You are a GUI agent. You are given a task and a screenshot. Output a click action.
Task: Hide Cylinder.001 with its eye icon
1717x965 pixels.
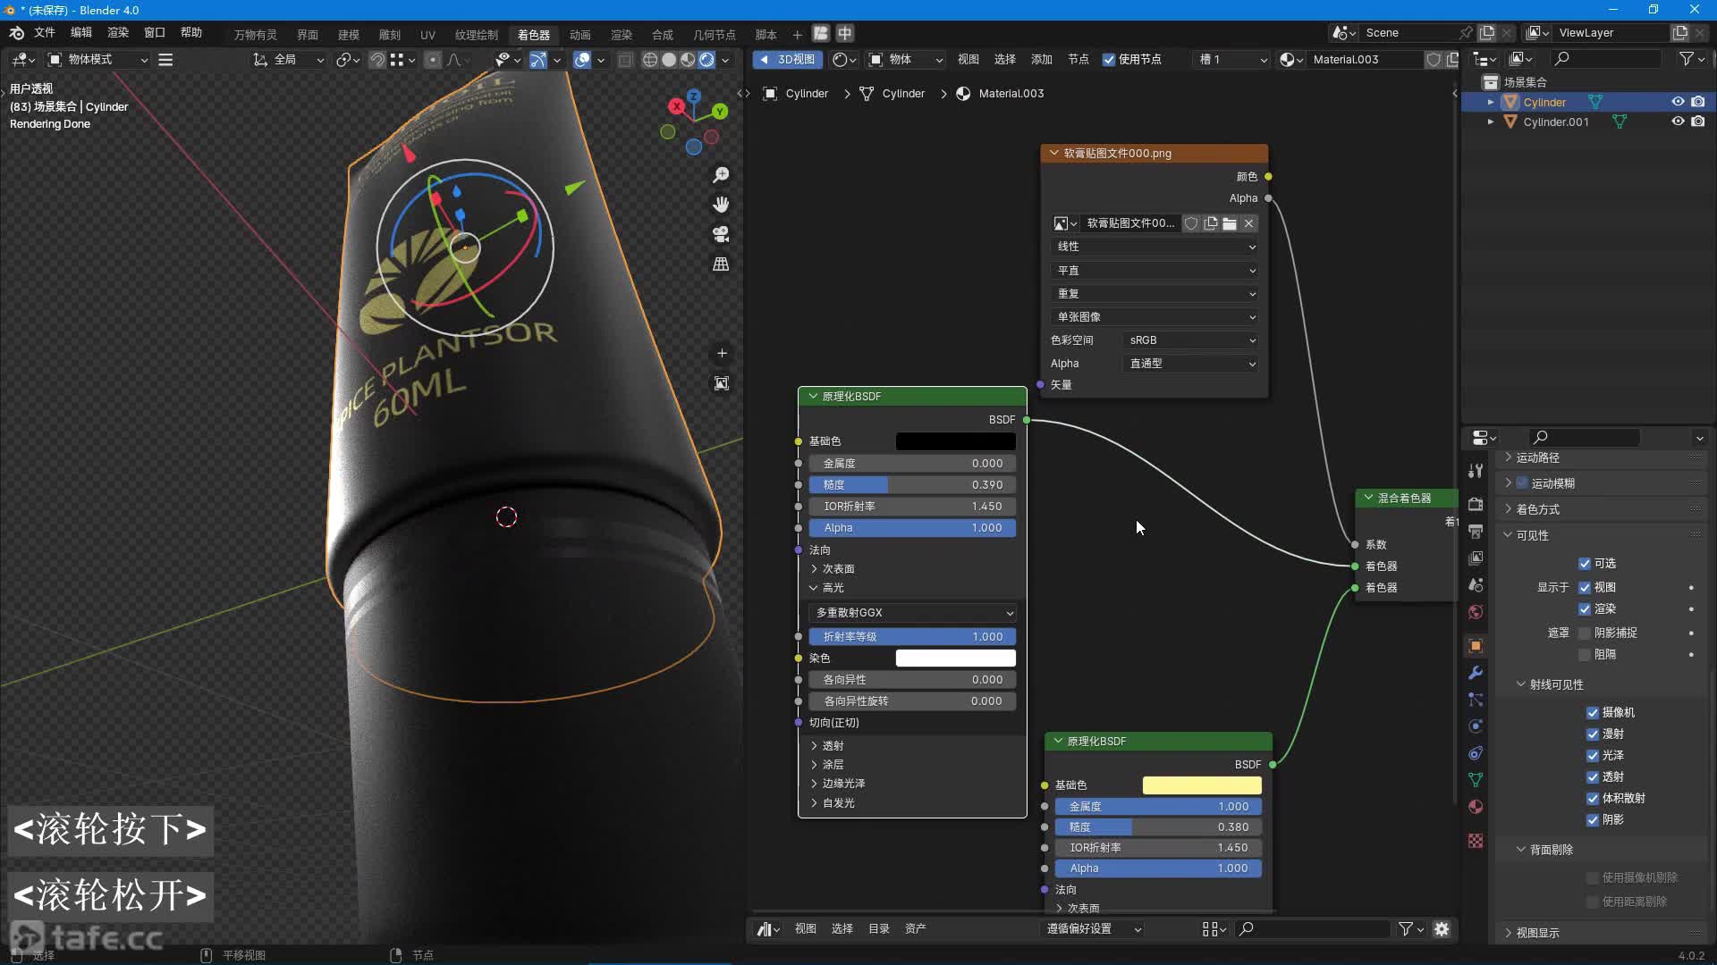tap(1678, 122)
